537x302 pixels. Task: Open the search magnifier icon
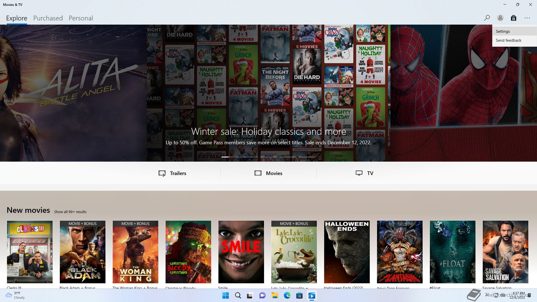[487, 18]
